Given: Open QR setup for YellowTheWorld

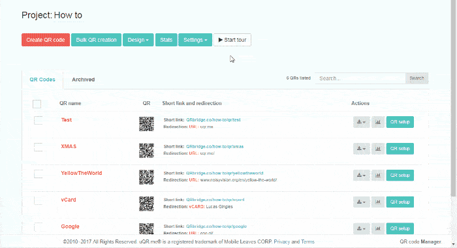Looking at the screenshot, I should click(400, 176).
